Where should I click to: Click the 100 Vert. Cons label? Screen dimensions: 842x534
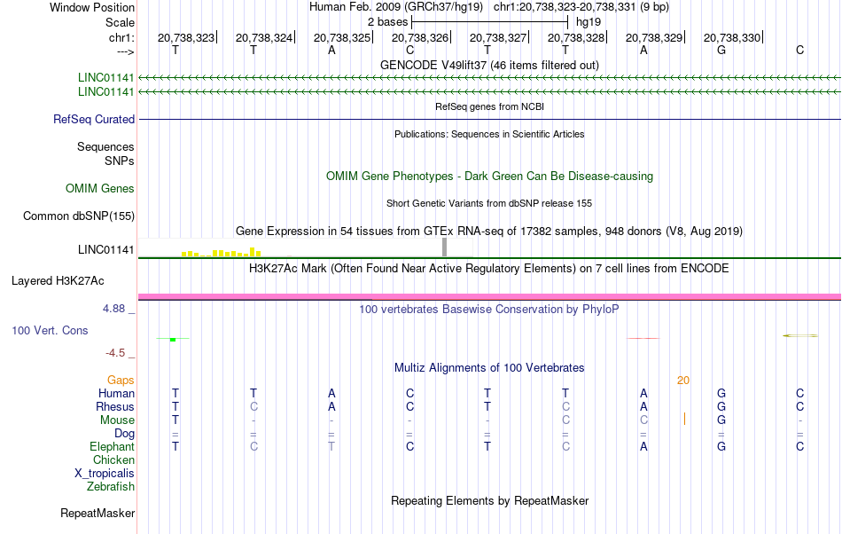click(50, 330)
